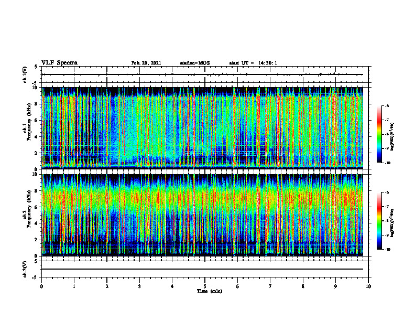Click the -6 label on ch.2 color bar
Image resolution: width=415 pixels, height=321 pixels.
387,192
